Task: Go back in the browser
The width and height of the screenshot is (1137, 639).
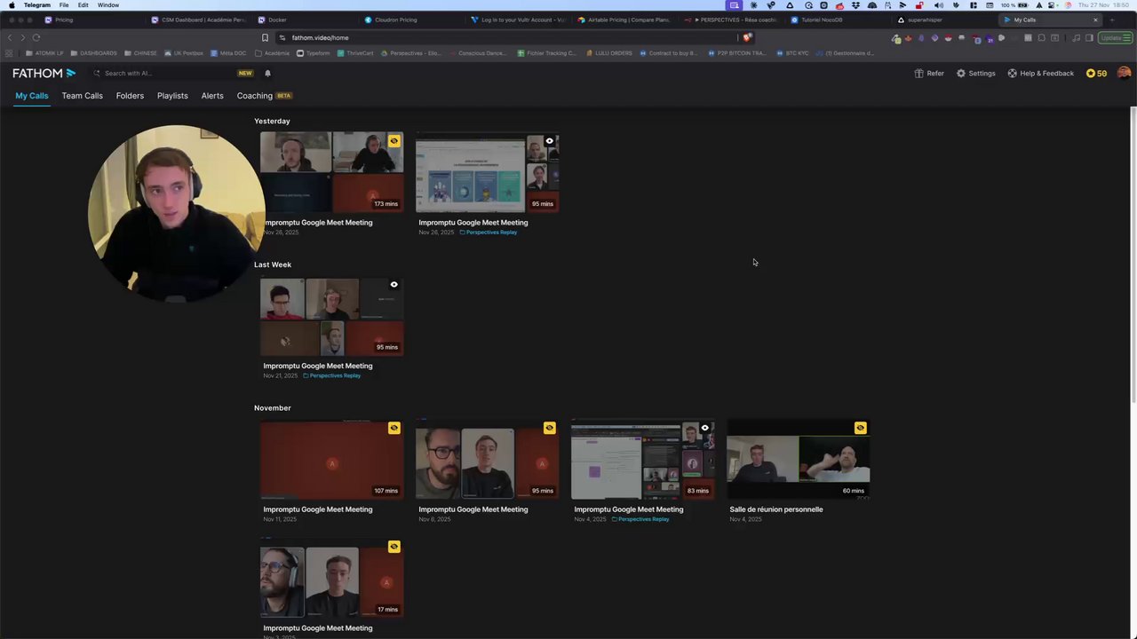Action: pyautogui.click(x=10, y=37)
